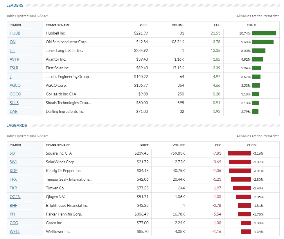Viewport: 284px width, 239px height.
Task: Open the ON ticker link
Action: tap(12, 42)
